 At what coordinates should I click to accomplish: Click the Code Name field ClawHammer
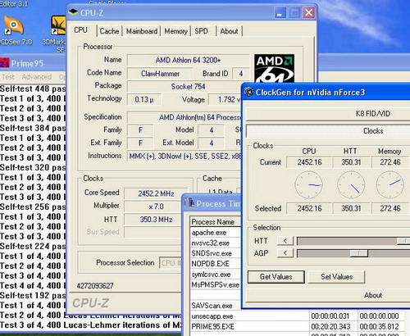tap(160, 74)
